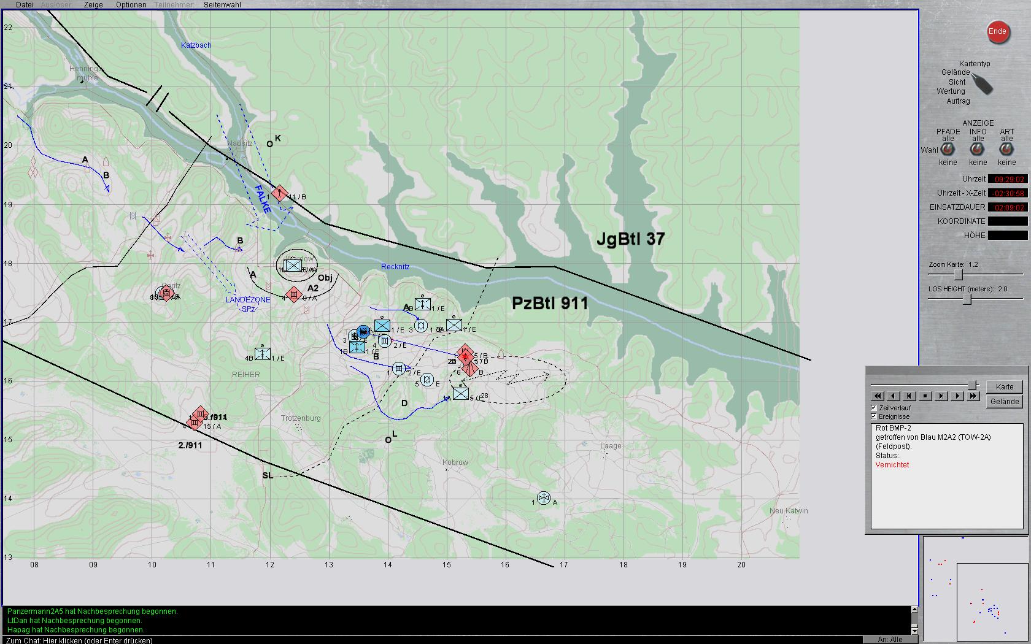
Task: Open the Datei menu
Action: pos(25,4)
